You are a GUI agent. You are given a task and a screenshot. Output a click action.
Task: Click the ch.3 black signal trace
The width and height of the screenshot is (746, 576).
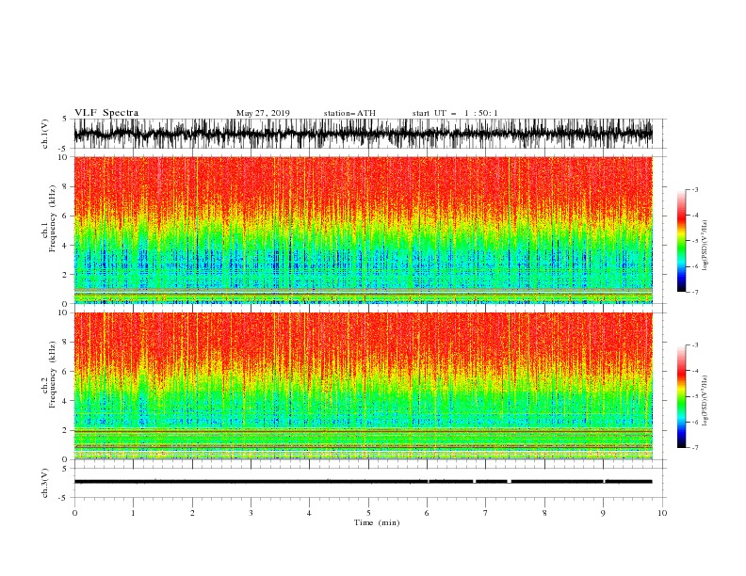[x=363, y=482]
